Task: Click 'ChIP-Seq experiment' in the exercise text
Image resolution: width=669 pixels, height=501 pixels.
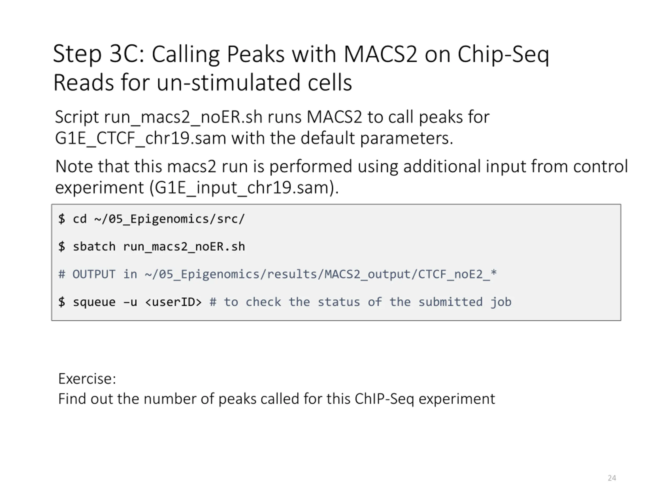Action: [425, 399]
